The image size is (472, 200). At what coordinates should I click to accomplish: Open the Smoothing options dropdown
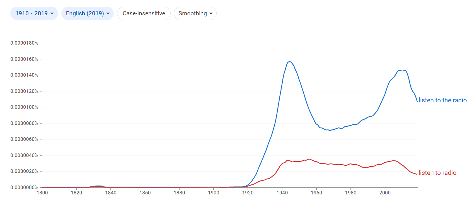click(x=195, y=13)
